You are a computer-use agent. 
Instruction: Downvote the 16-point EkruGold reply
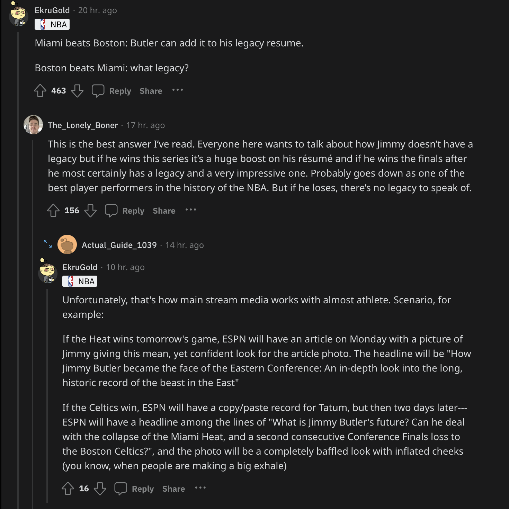(x=100, y=489)
